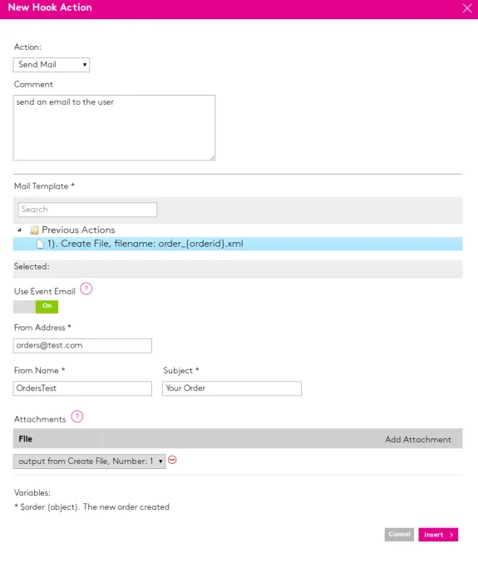
Task: Click the Previous Actions folder label
Action: coord(78,230)
